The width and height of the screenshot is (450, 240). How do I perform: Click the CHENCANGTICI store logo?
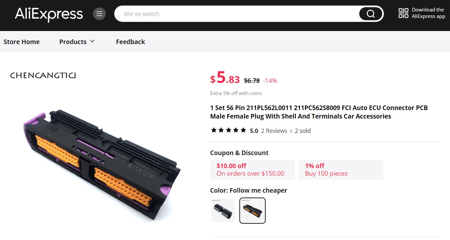click(43, 75)
